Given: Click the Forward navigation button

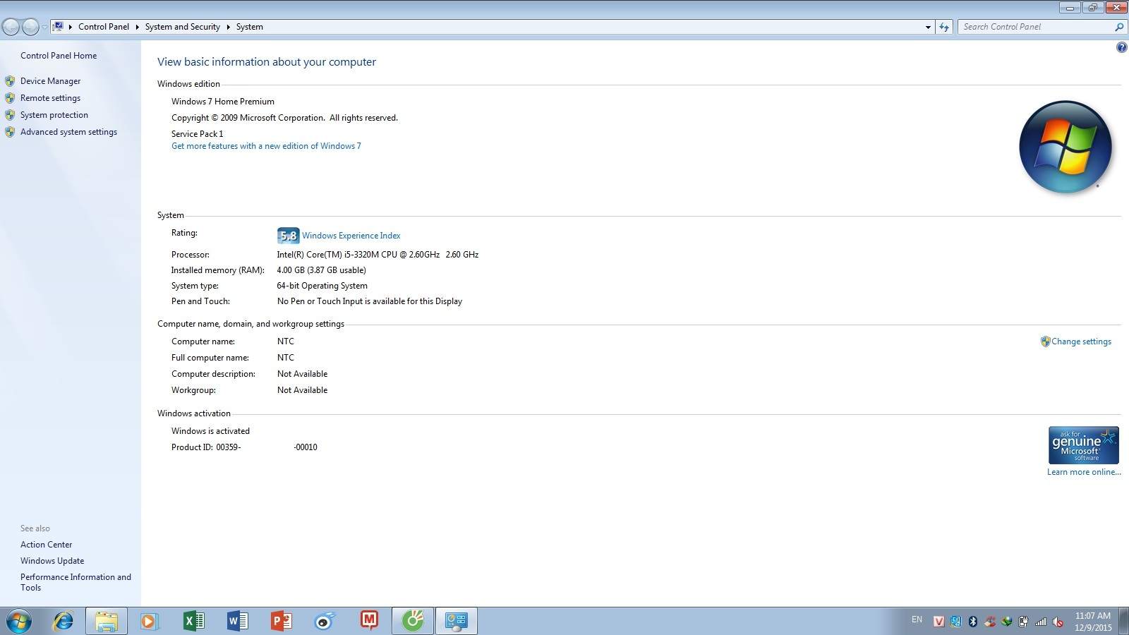Looking at the screenshot, I should pyautogui.click(x=30, y=27).
